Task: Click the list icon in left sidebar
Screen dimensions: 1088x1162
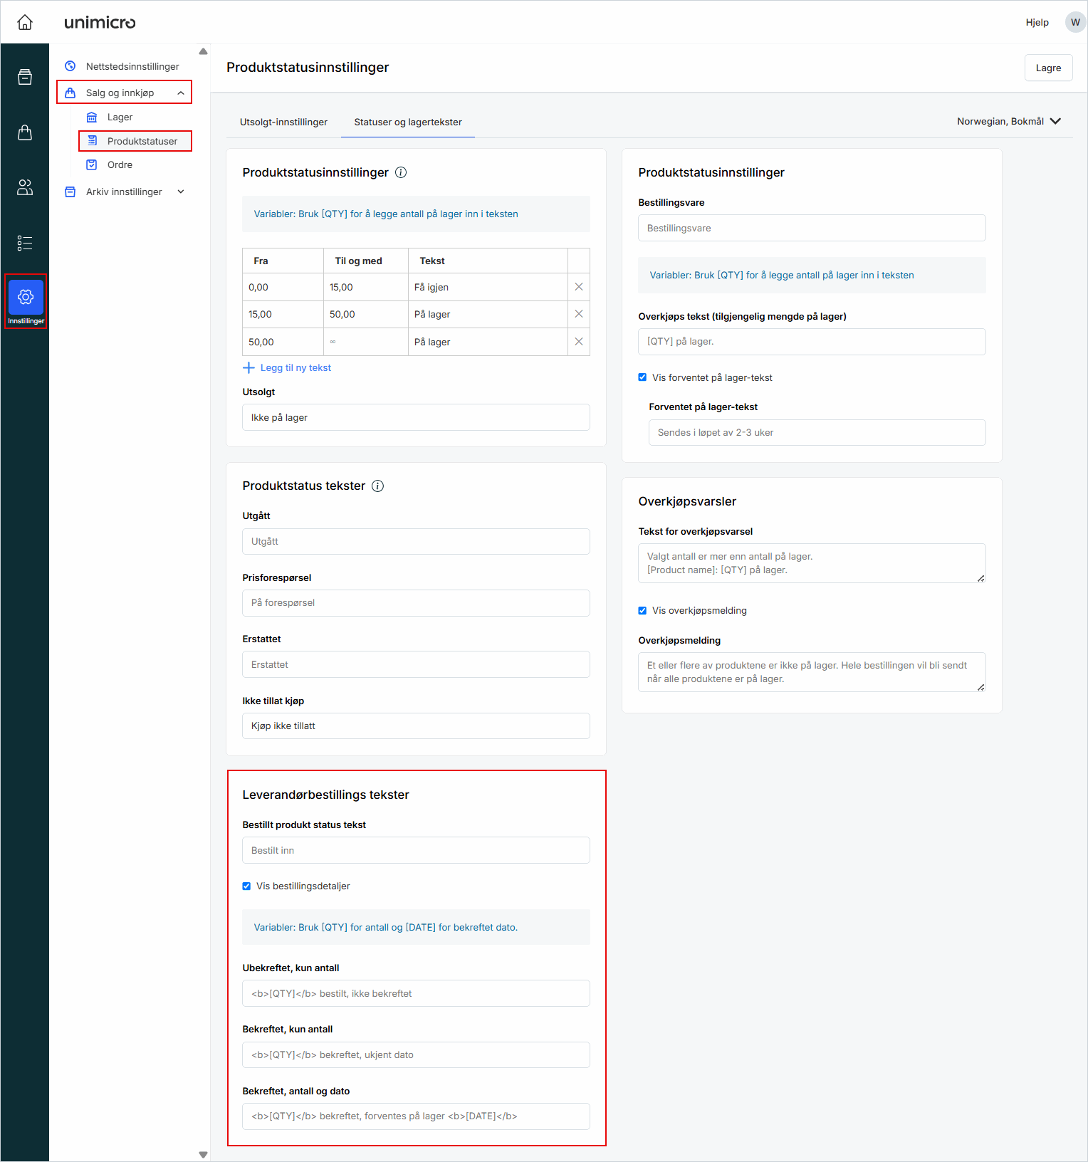Action: [25, 243]
